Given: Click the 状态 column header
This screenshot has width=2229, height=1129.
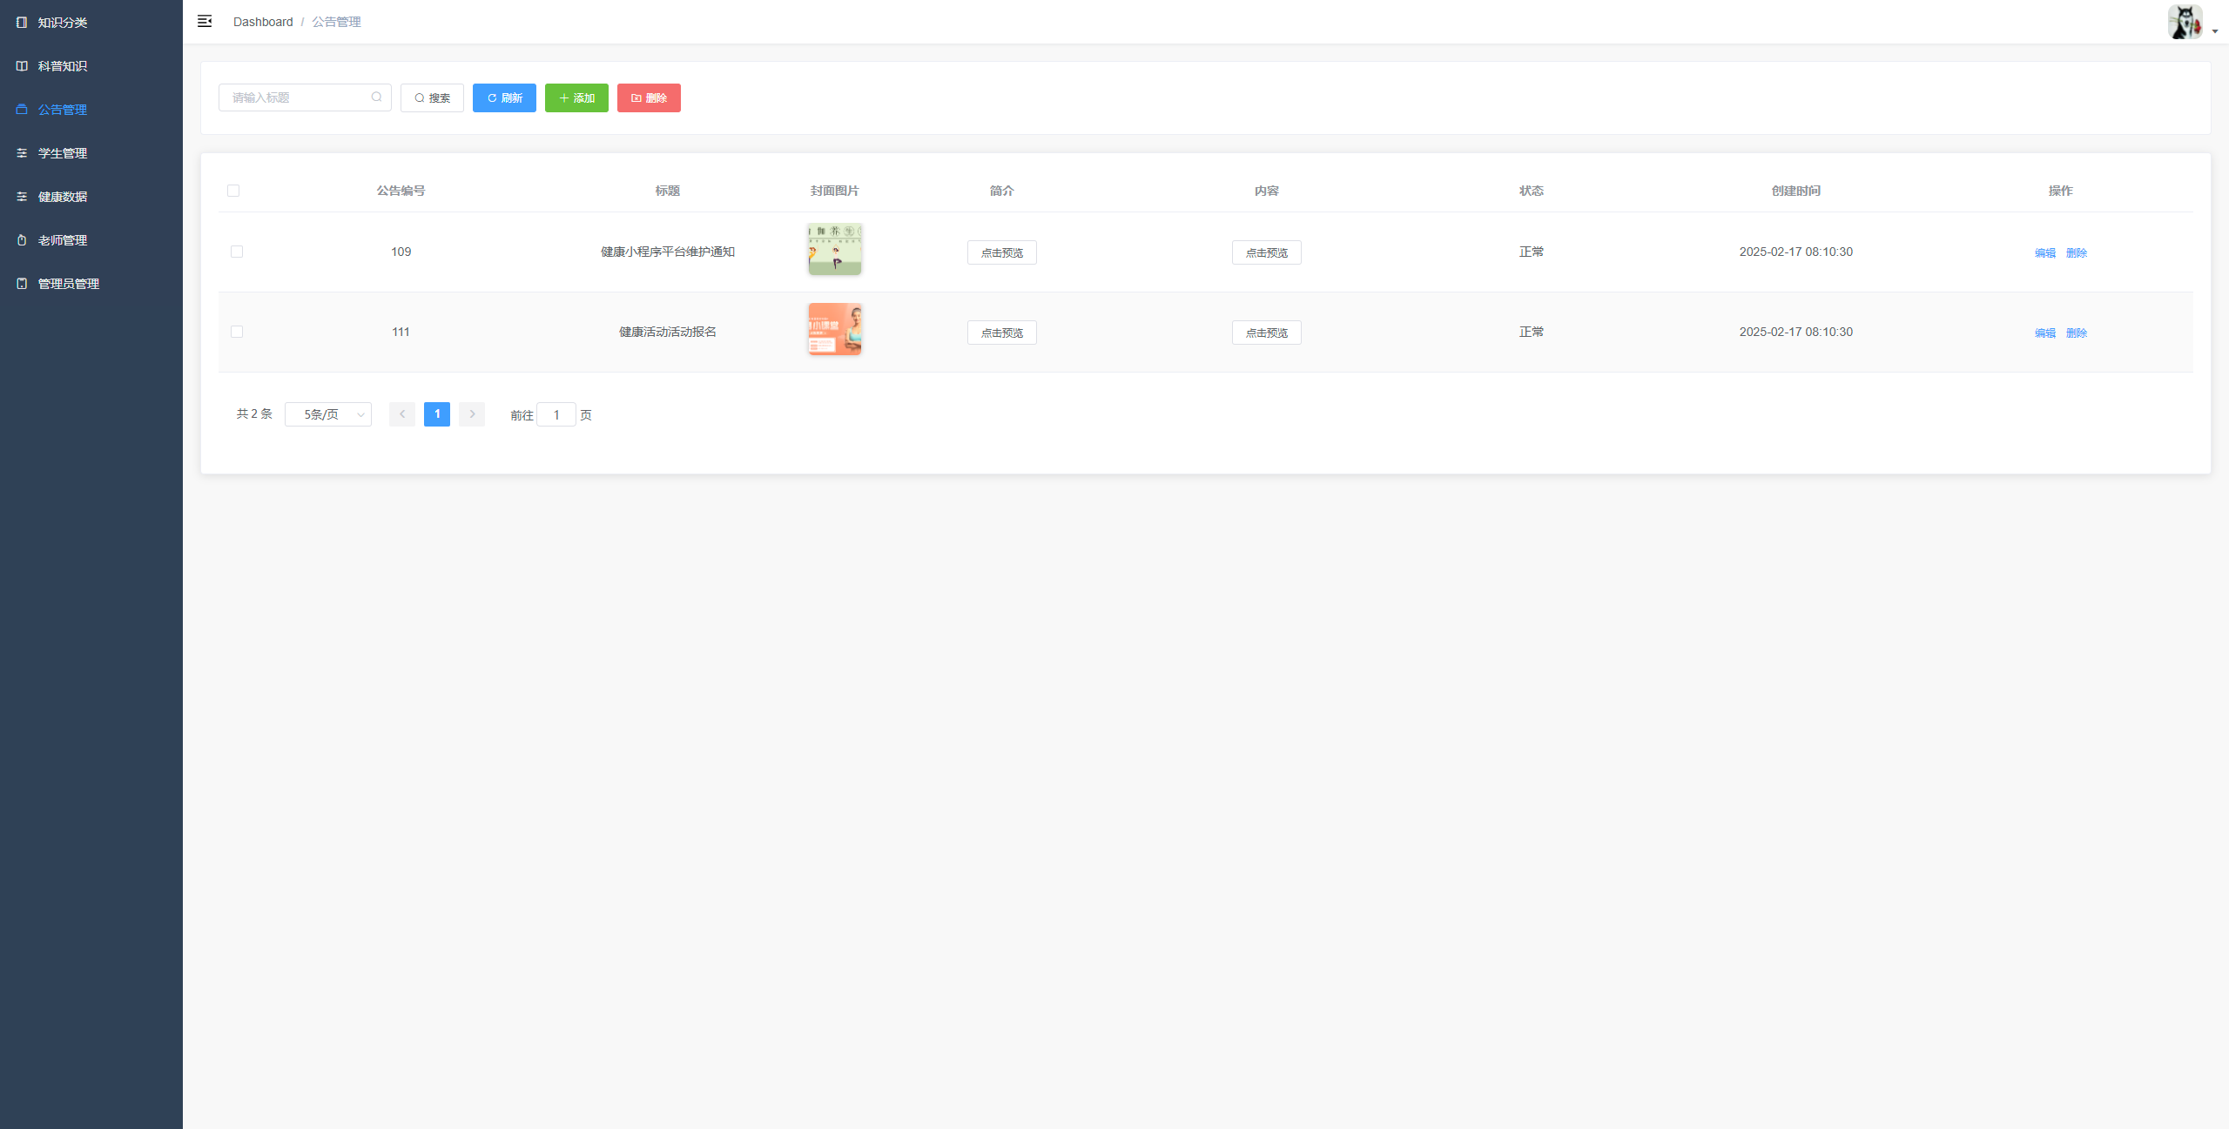Looking at the screenshot, I should click(1532, 191).
